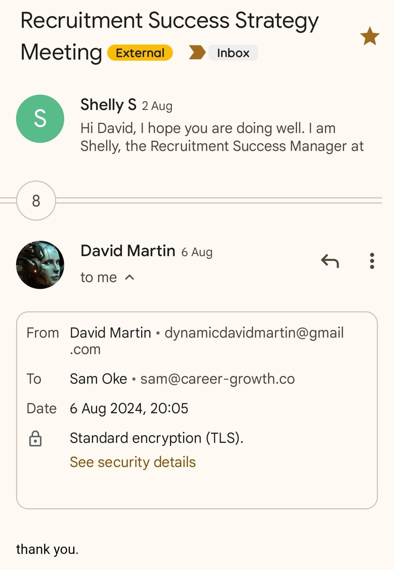The width and height of the screenshot is (394, 570).
Task: Open the three-dot more options menu
Action: pos(372,261)
